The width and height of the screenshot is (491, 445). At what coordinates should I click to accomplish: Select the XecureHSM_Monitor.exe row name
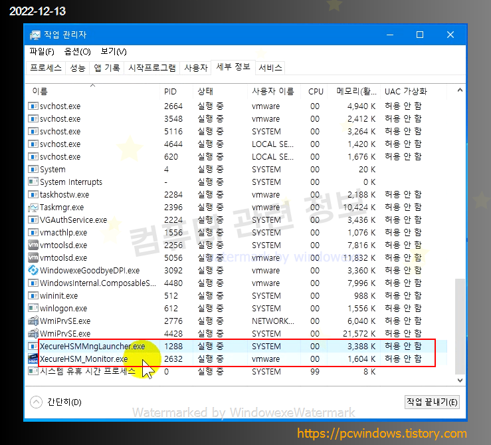(x=84, y=359)
